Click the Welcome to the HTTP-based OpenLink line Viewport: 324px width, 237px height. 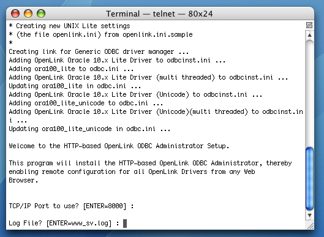119,146
